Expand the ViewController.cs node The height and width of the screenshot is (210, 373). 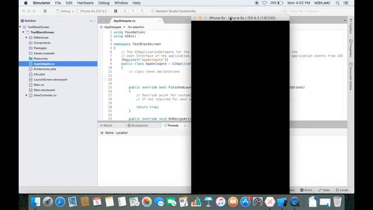pyautogui.click(x=26, y=95)
